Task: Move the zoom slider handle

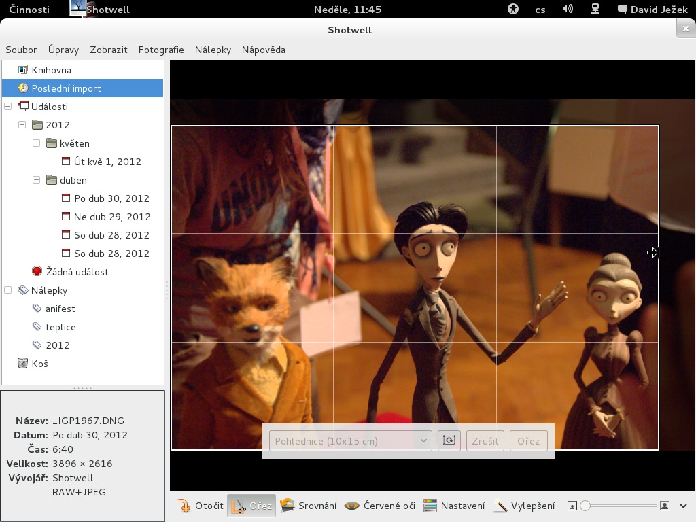Action: point(585,506)
